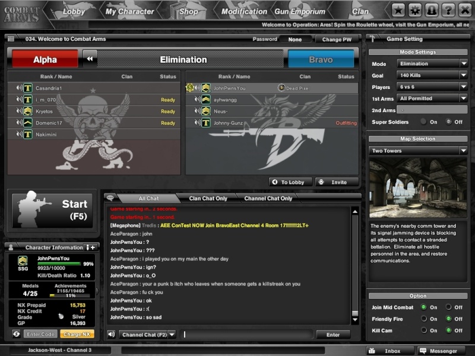The height and width of the screenshot is (356, 475).
Task: Switch to Channel Chat Only tab
Action: coord(268,198)
